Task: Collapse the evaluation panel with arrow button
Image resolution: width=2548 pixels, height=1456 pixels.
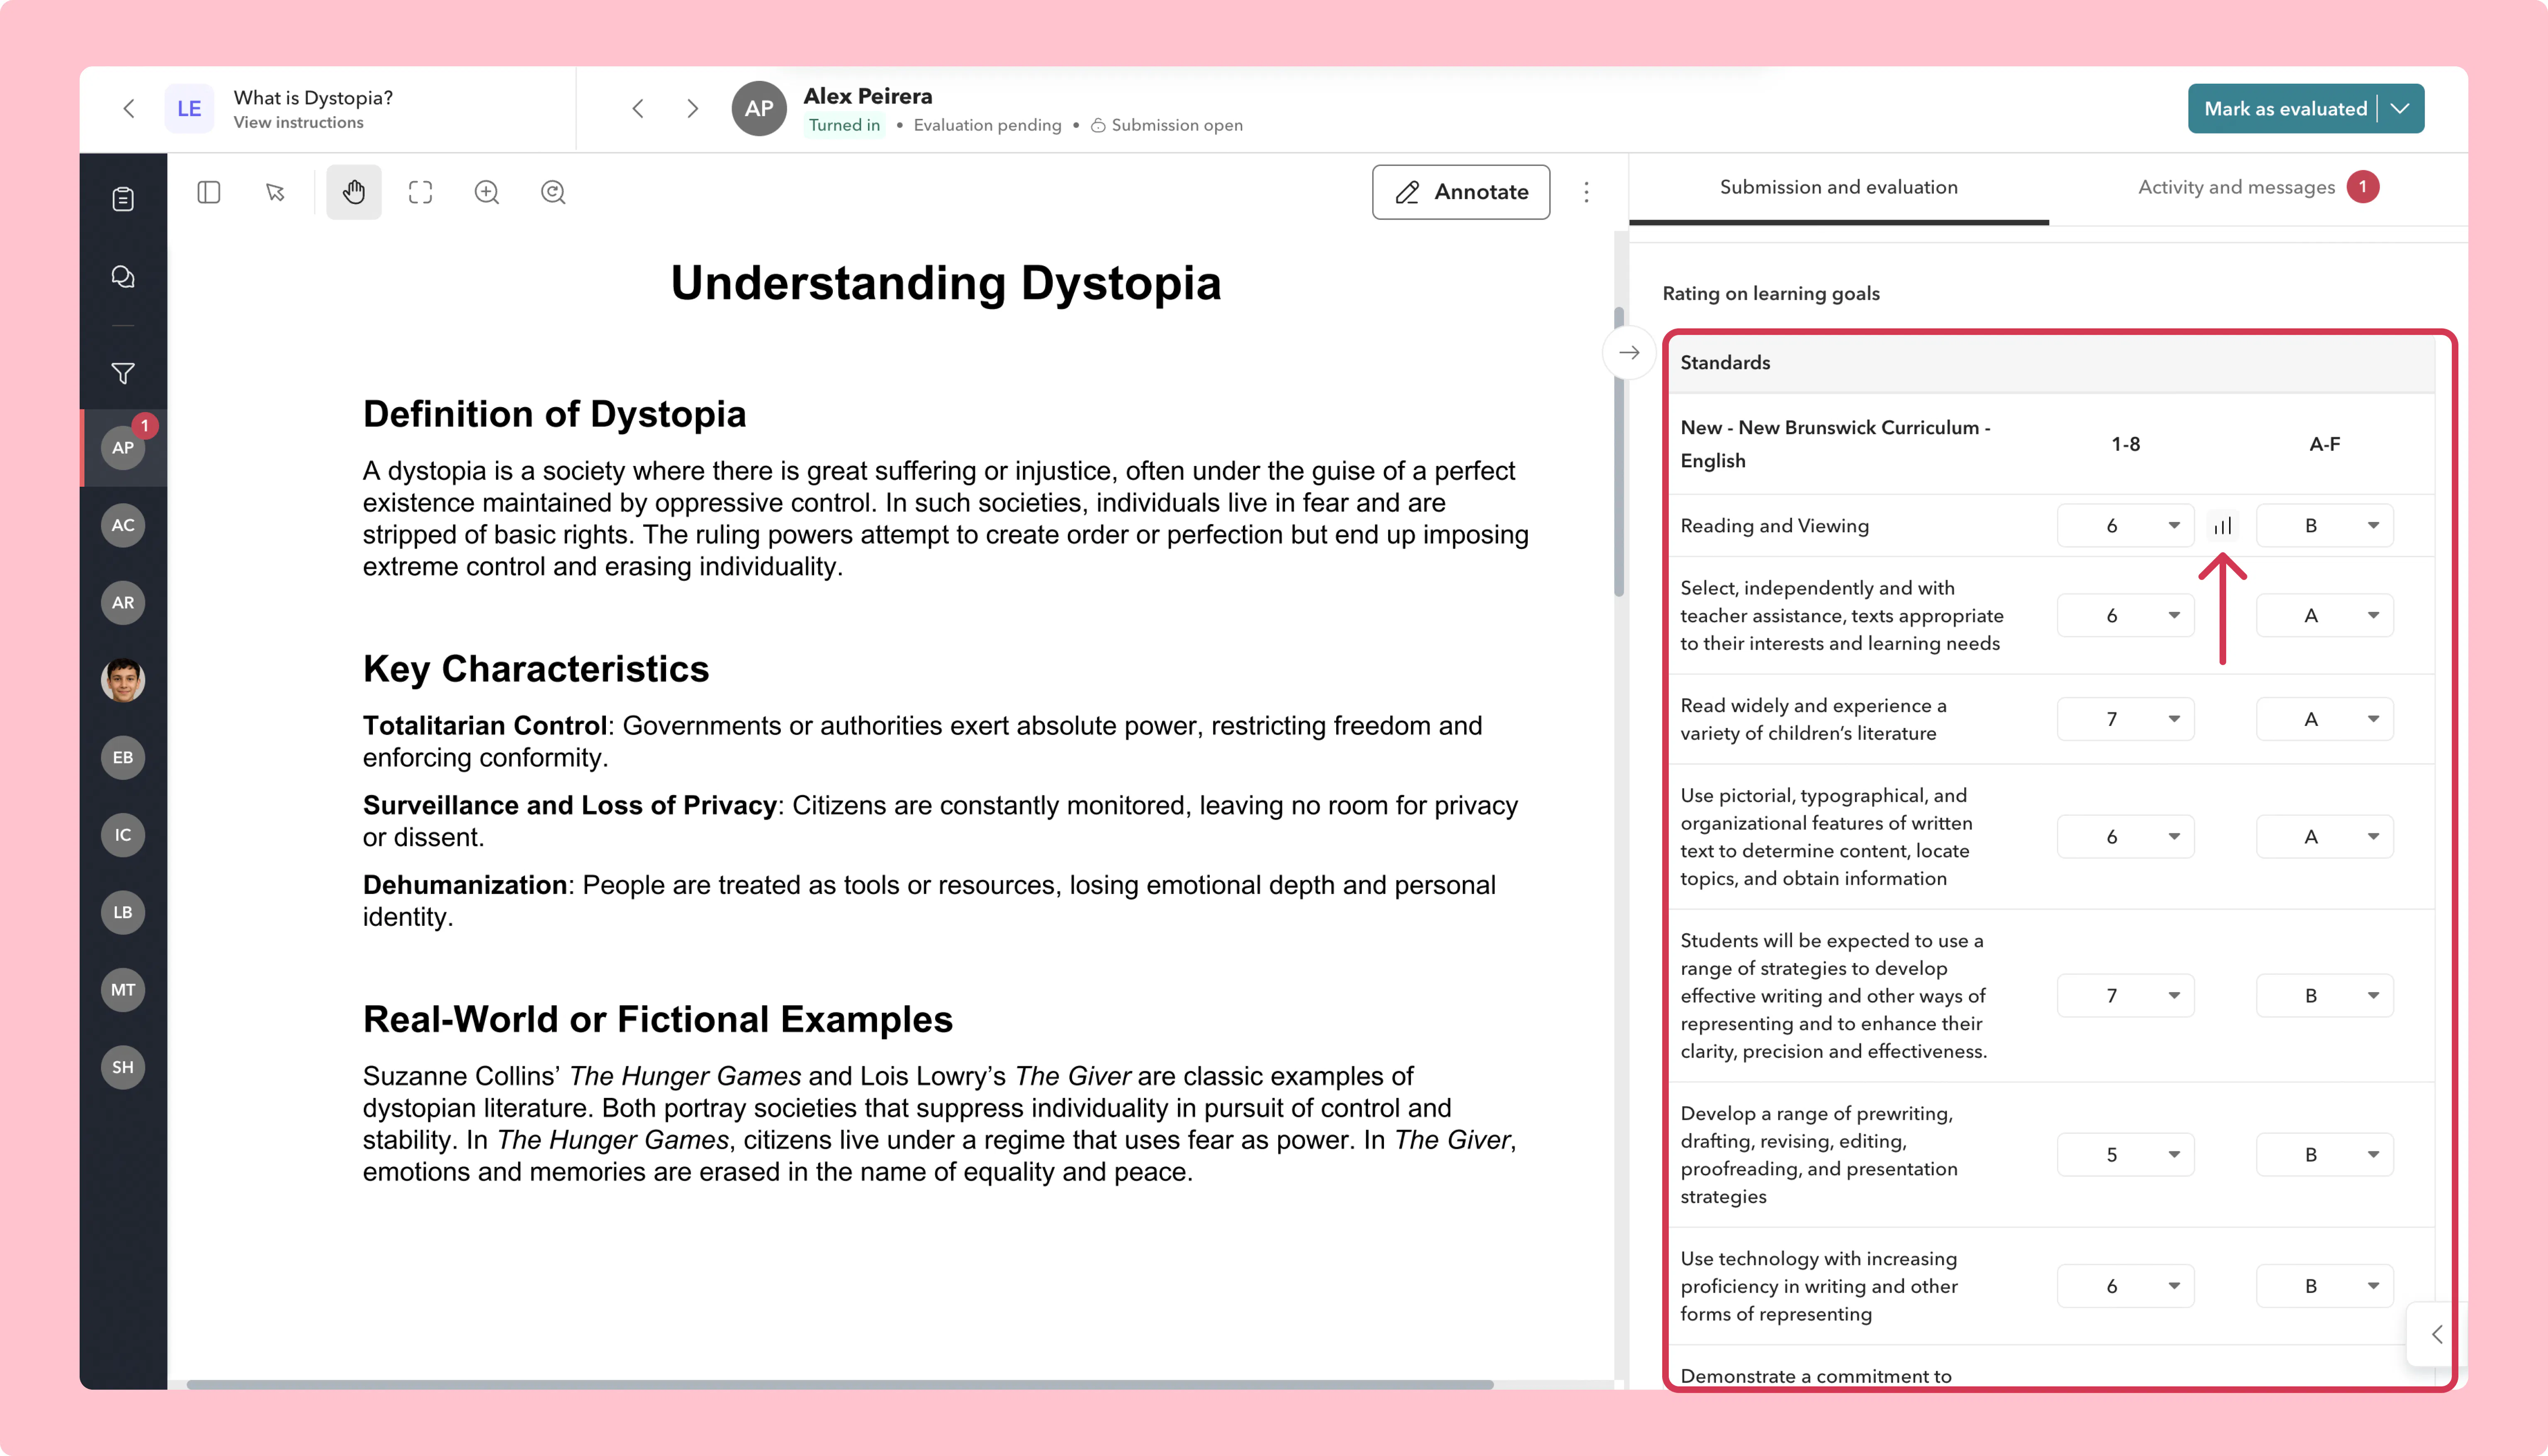Action: (x=1629, y=352)
